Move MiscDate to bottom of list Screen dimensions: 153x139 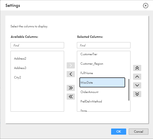137,94
